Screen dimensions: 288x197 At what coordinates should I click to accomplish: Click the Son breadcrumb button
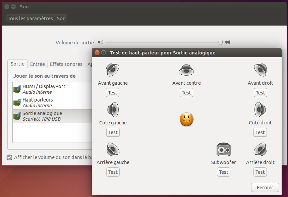[x=61, y=18]
